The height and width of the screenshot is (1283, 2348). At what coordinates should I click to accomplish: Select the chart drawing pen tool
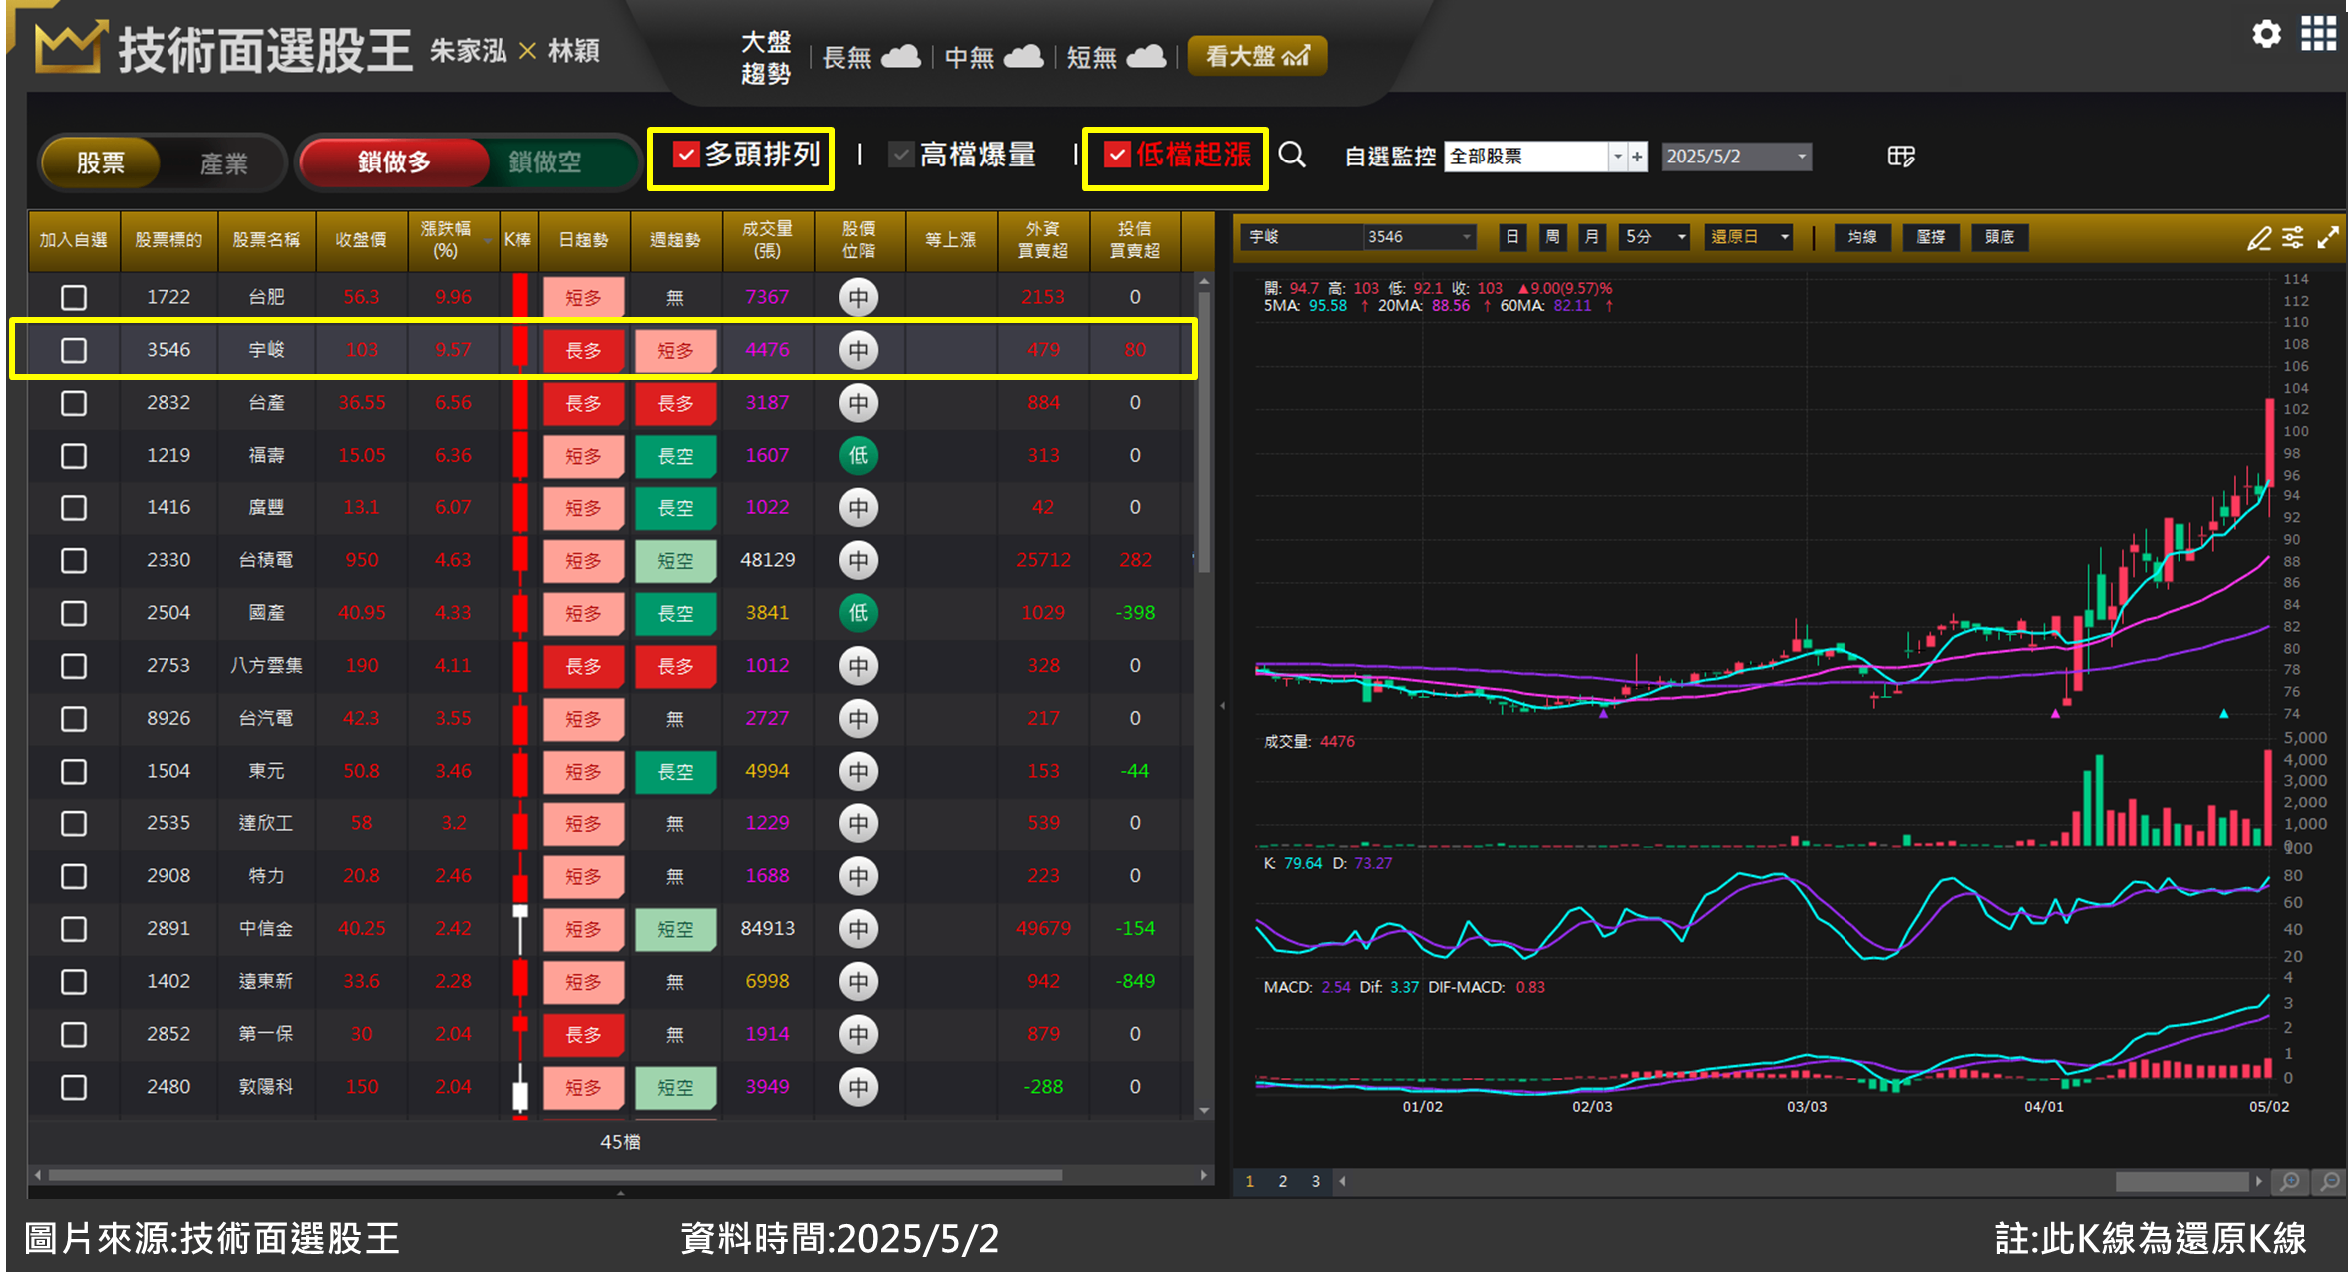click(x=2259, y=237)
